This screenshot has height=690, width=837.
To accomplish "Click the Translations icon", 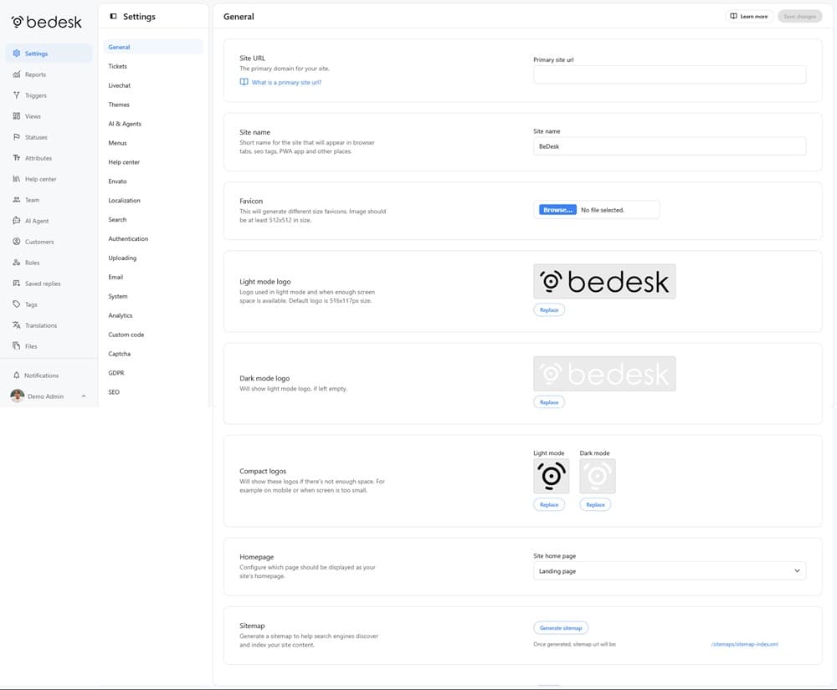I will (x=17, y=325).
